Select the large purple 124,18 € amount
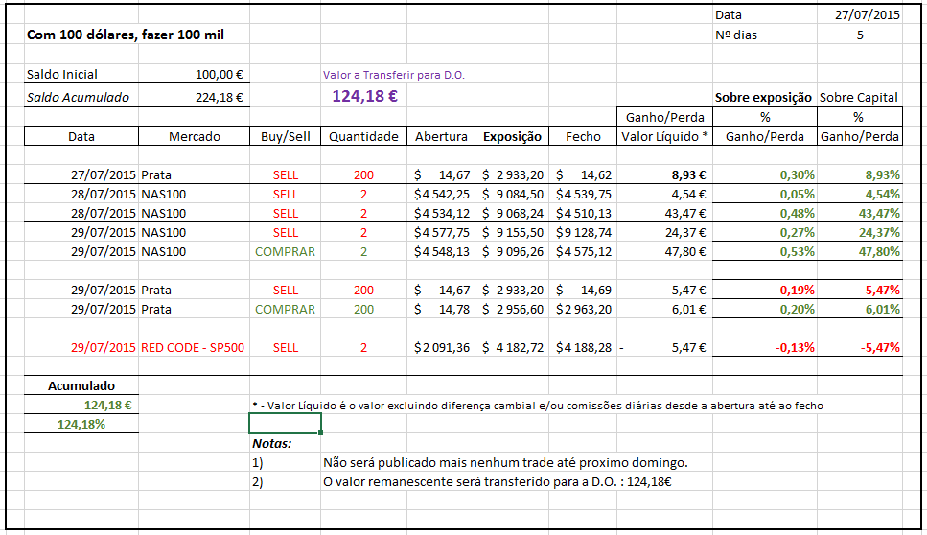The image size is (927, 535). (364, 96)
